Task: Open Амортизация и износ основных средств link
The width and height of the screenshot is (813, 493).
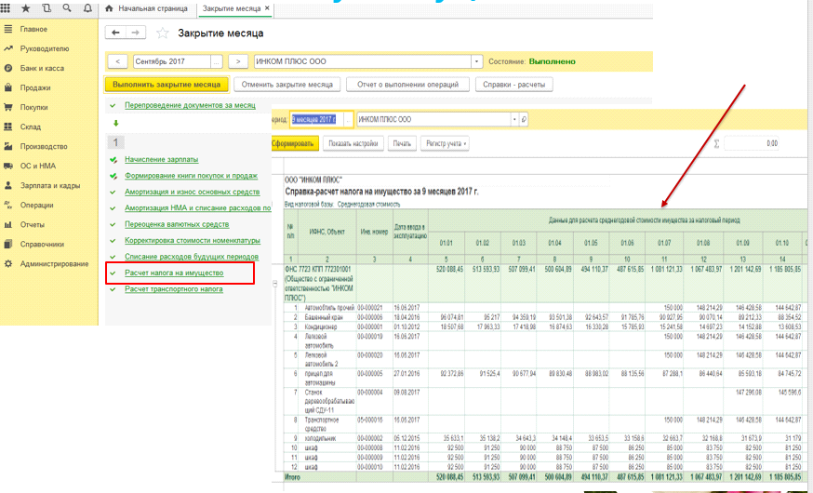Action: [x=192, y=192]
